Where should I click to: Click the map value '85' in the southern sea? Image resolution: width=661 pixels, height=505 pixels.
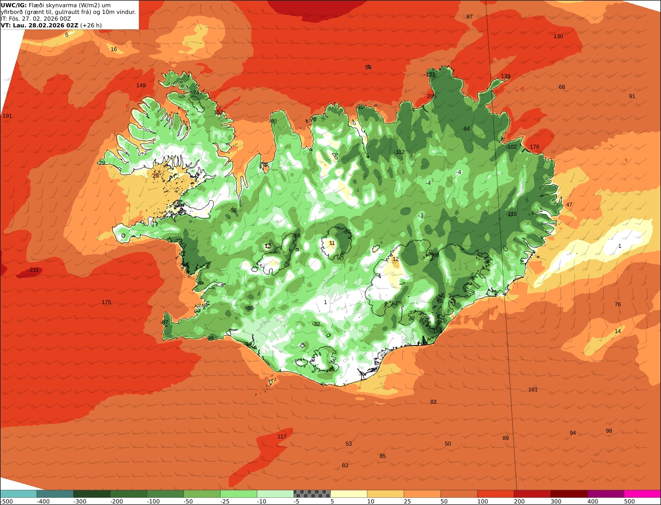click(383, 456)
